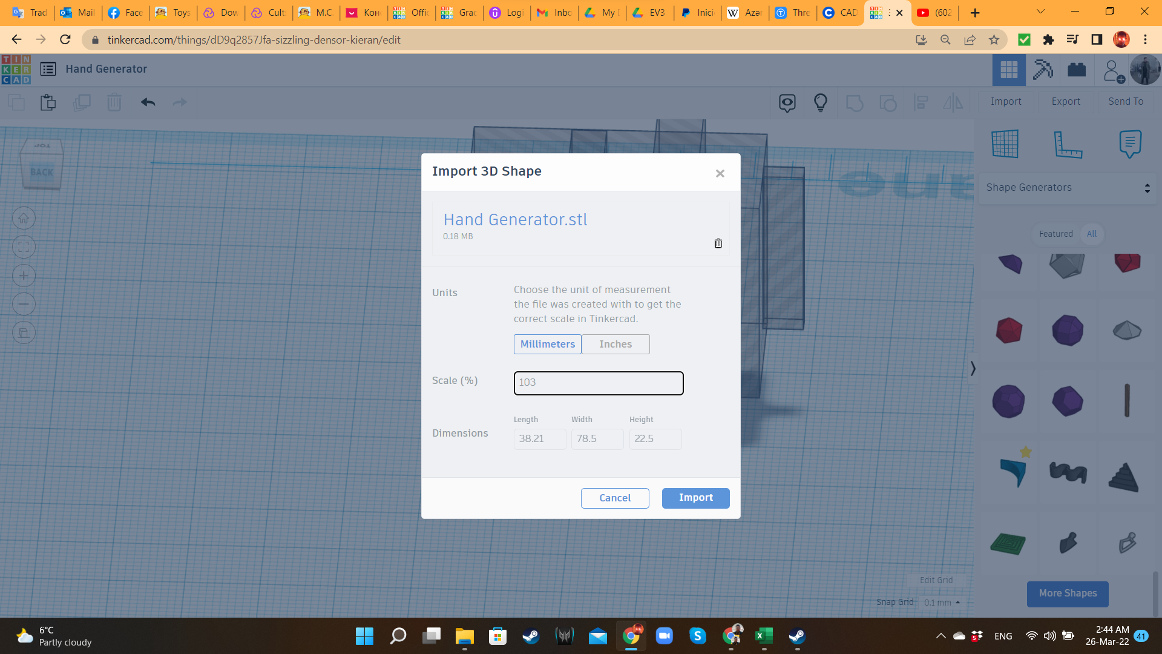
Task: Toggle the show-all lightbulb icon
Action: click(x=820, y=102)
